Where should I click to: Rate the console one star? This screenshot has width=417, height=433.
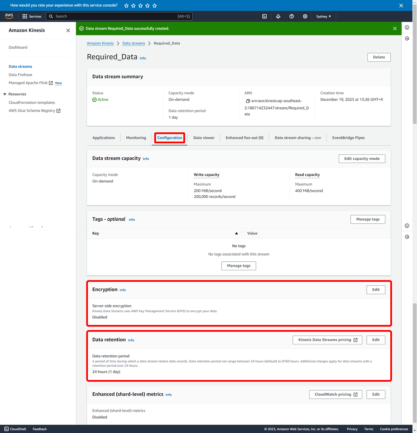pos(126,5)
